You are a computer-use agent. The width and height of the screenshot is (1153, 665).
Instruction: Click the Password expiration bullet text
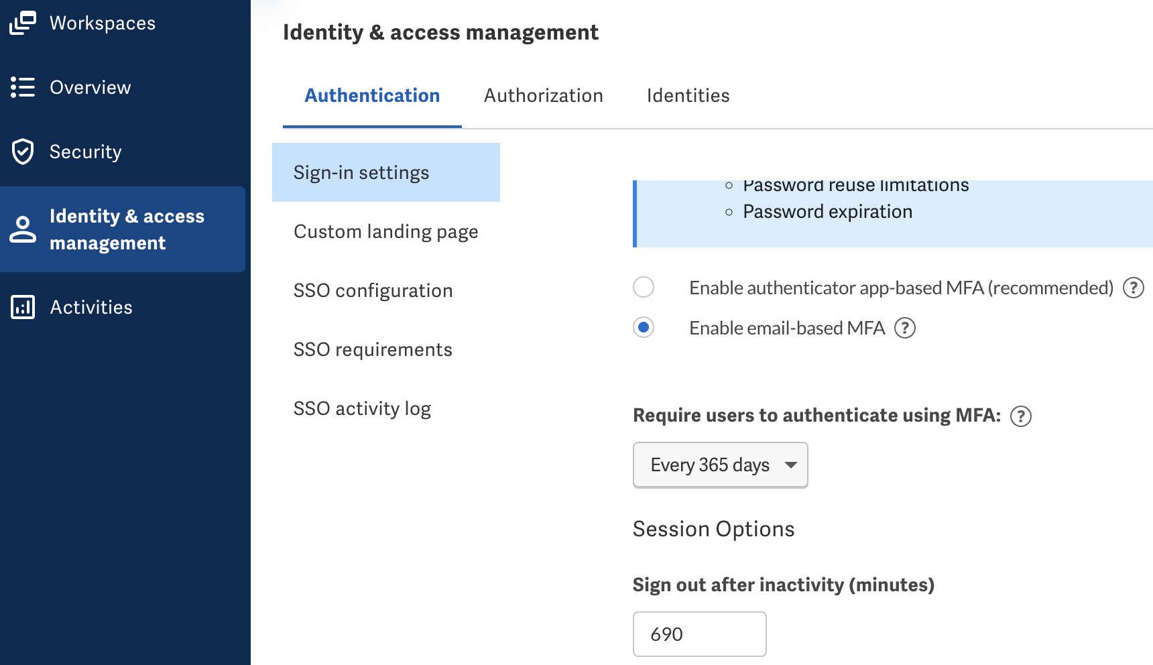(x=827, y=212)
